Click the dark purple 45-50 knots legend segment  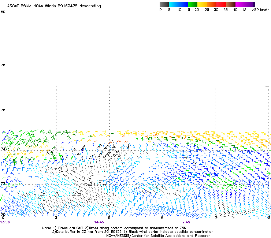(x=250, y=4)
